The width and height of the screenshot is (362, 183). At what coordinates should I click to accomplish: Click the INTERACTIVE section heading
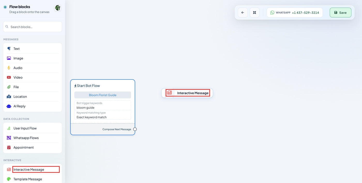tap(12, 160)
